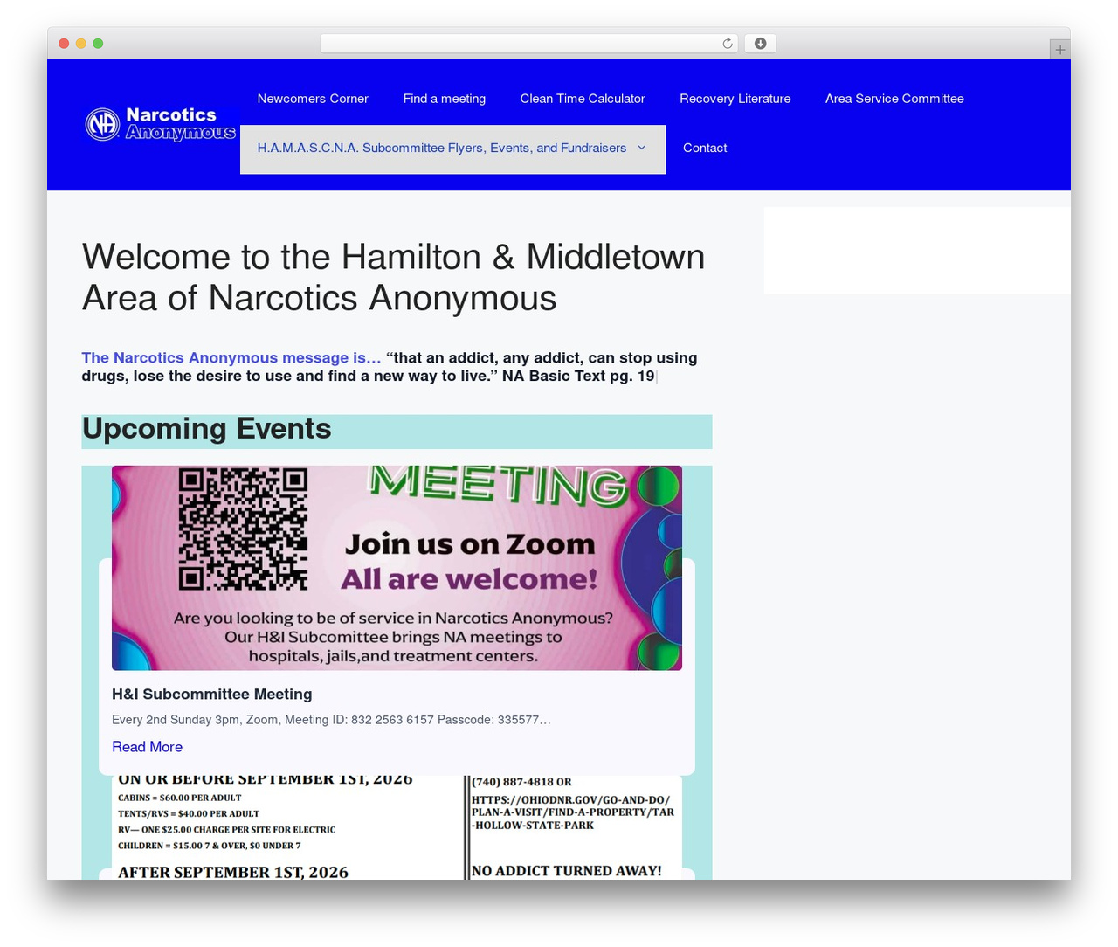Open the H&I Zoom meeting flyer image
The width and height of the screenshot is (1118, 947).
pos(397,568)
